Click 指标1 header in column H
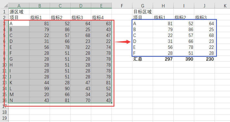Image resolution: width=230 pixels, height=122 pixels. point(163,17)
